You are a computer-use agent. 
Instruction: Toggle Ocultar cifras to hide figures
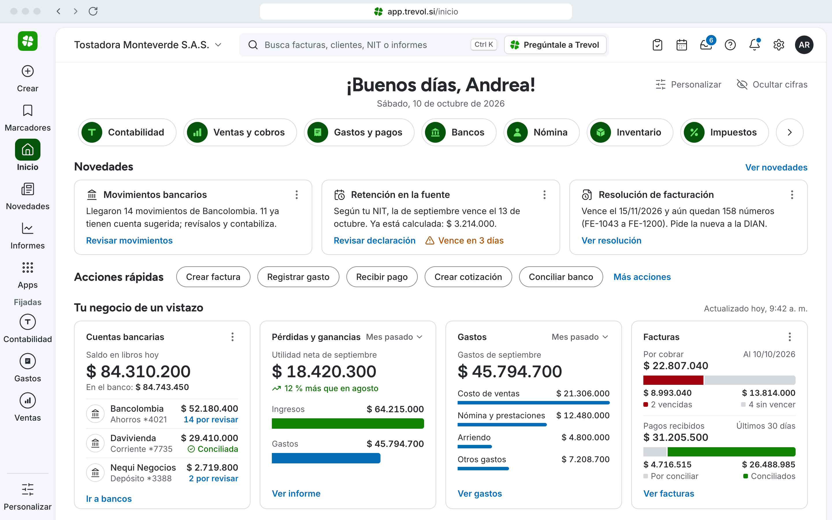click(772, 84)
